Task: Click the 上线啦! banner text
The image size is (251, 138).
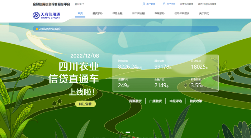Action: [82, 92]
